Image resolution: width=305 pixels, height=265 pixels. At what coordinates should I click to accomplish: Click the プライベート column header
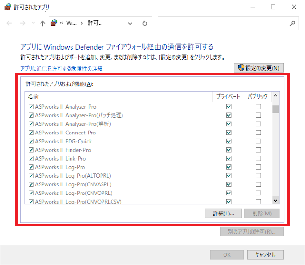click(228, 97)
